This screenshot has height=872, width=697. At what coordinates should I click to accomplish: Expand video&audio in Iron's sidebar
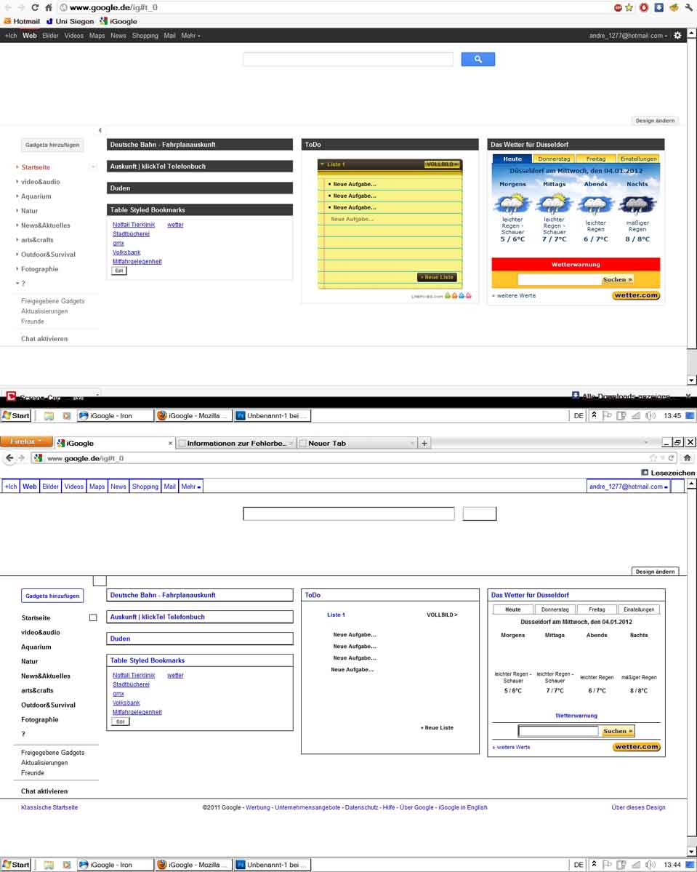point(17,182)
